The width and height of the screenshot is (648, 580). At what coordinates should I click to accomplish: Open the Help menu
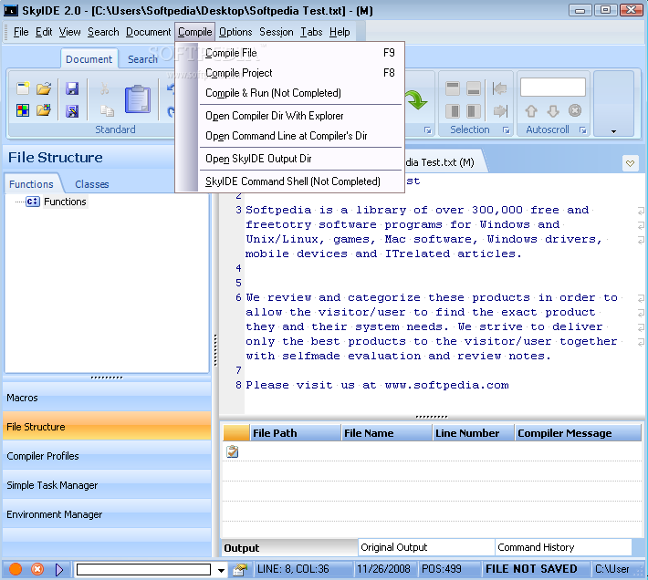coord(340,32)
